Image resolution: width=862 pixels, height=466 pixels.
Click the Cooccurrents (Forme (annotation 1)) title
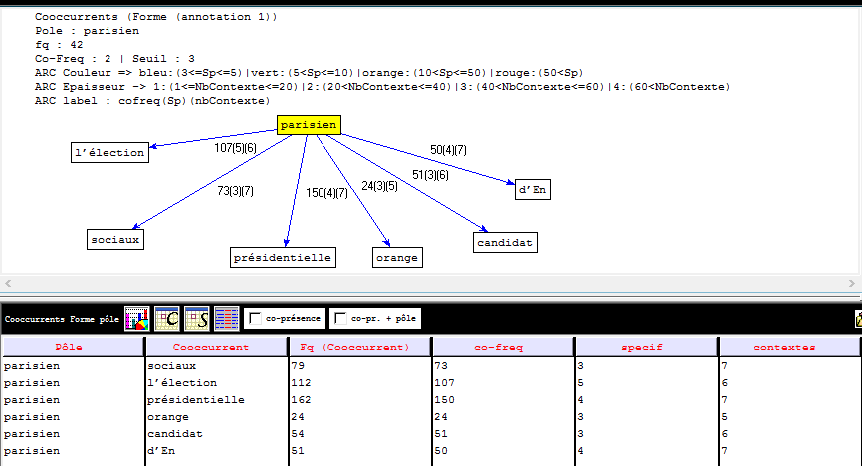point(156,17)
